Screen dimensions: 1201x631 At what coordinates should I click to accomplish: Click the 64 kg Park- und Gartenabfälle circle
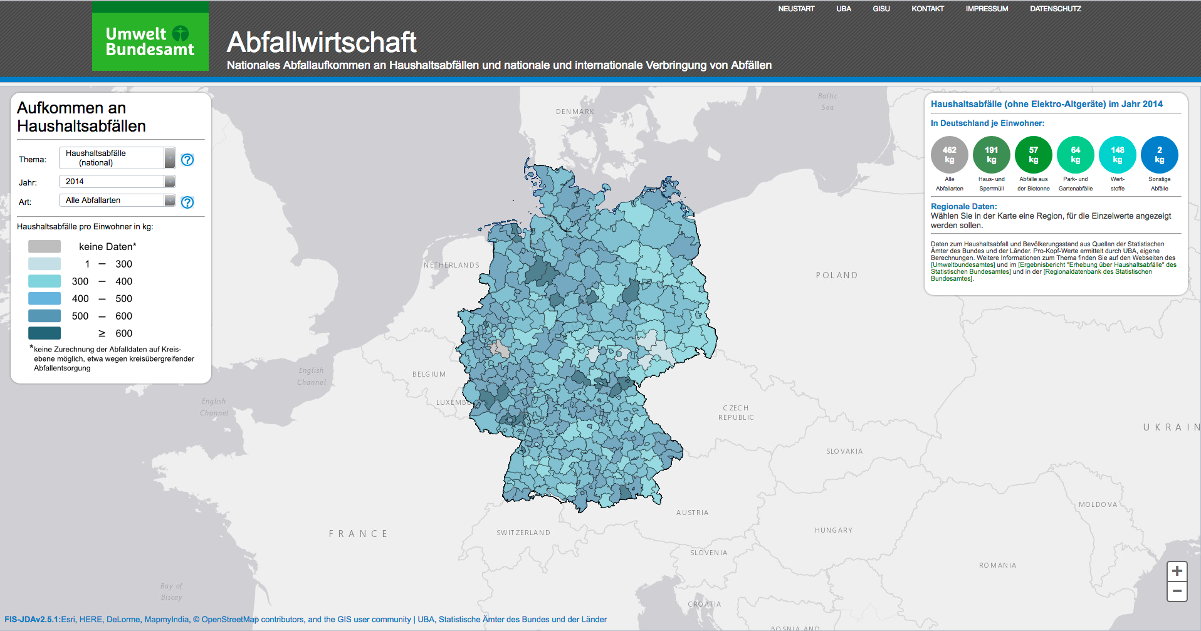(1075, 155)
